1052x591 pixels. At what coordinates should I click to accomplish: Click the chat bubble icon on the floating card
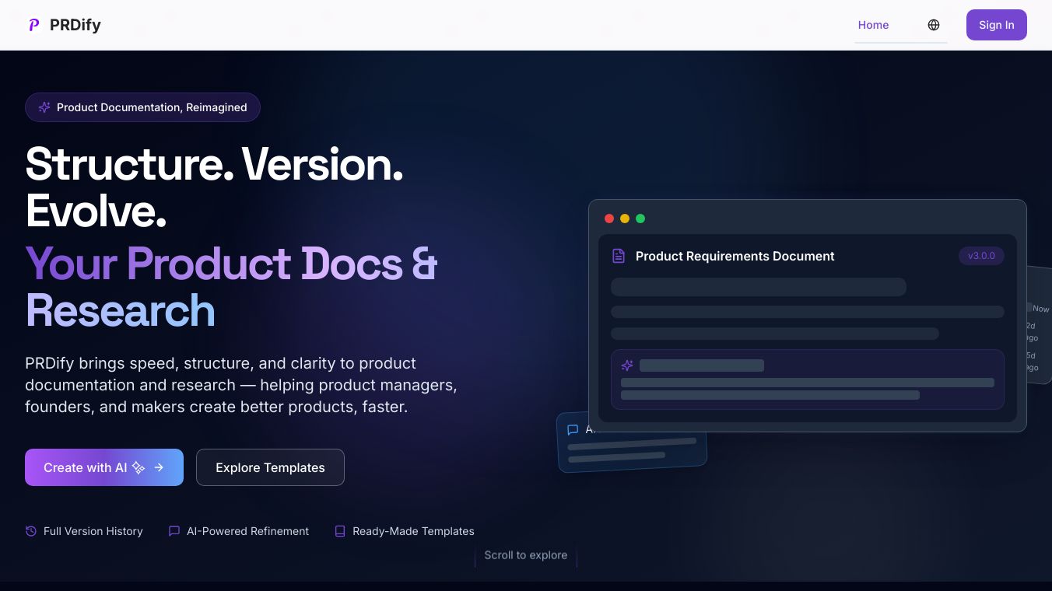[x=573, y=430]
